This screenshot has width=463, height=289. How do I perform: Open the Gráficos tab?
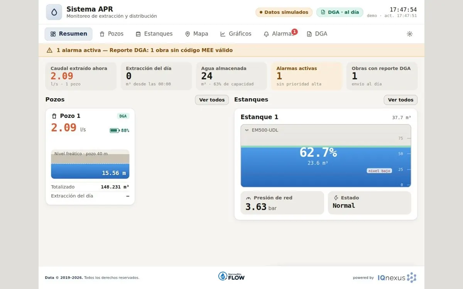pyautogui.click(x=236, y=34)
